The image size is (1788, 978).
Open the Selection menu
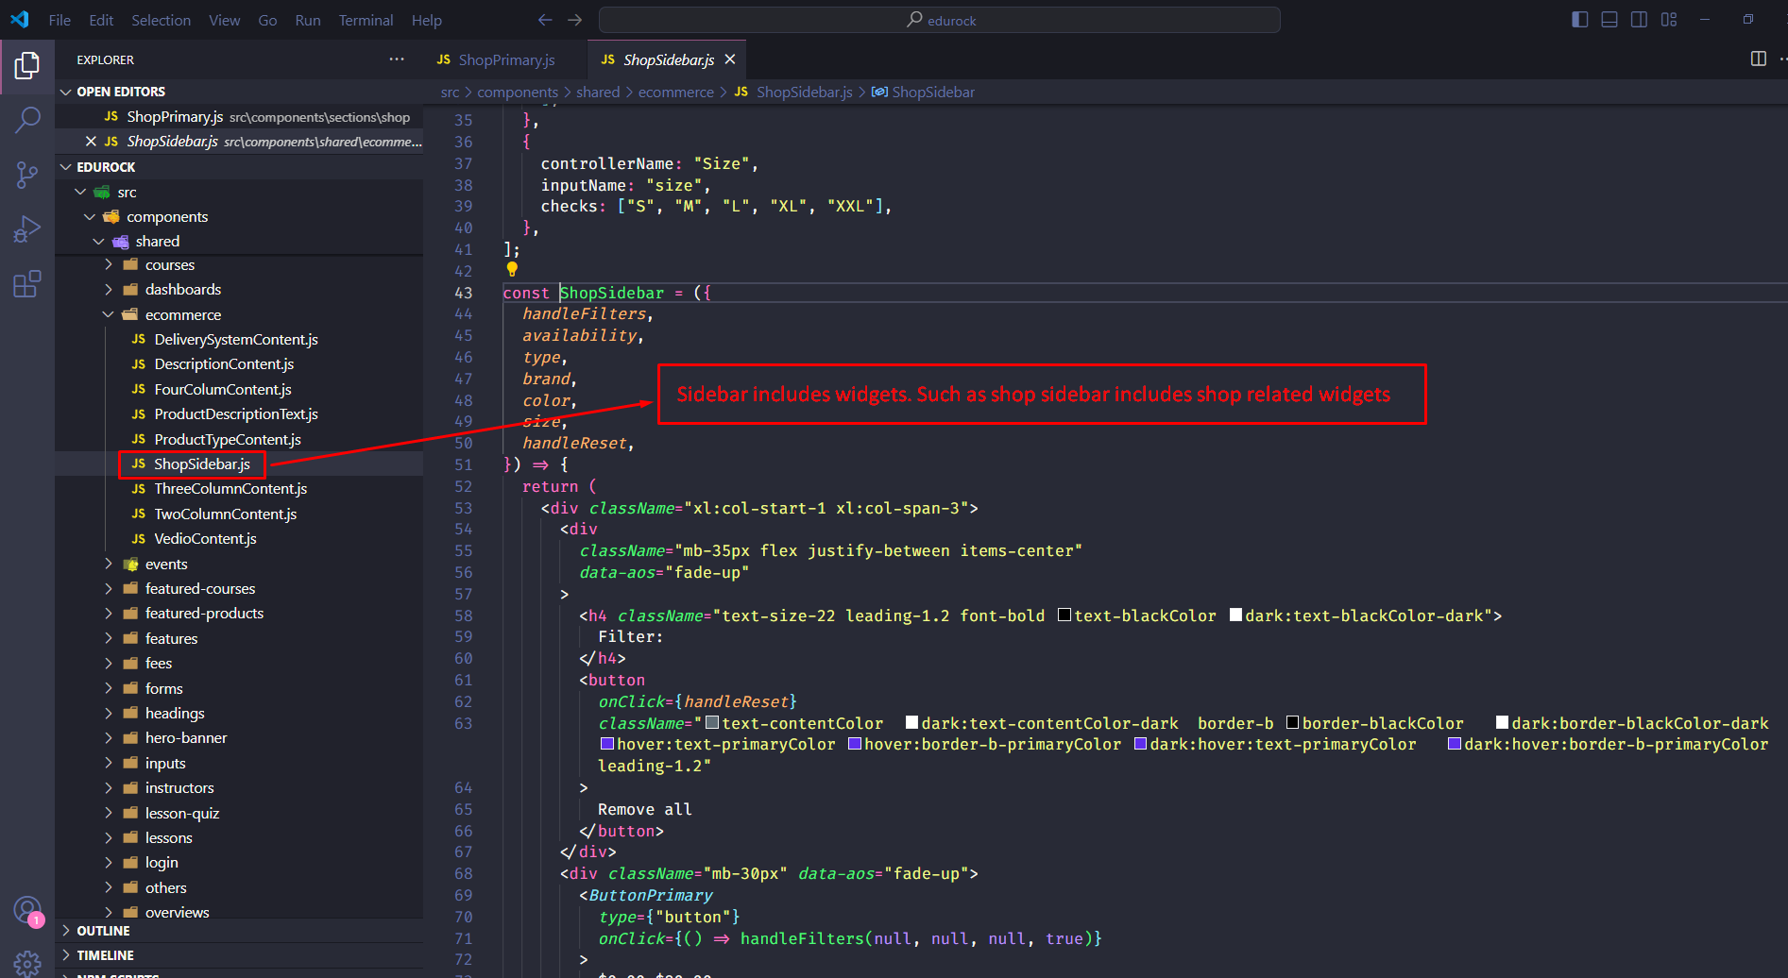click(161, 20)
